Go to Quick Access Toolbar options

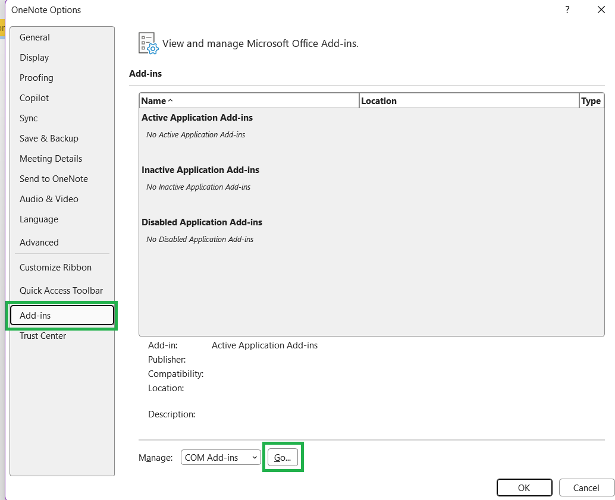coord(61,291)
